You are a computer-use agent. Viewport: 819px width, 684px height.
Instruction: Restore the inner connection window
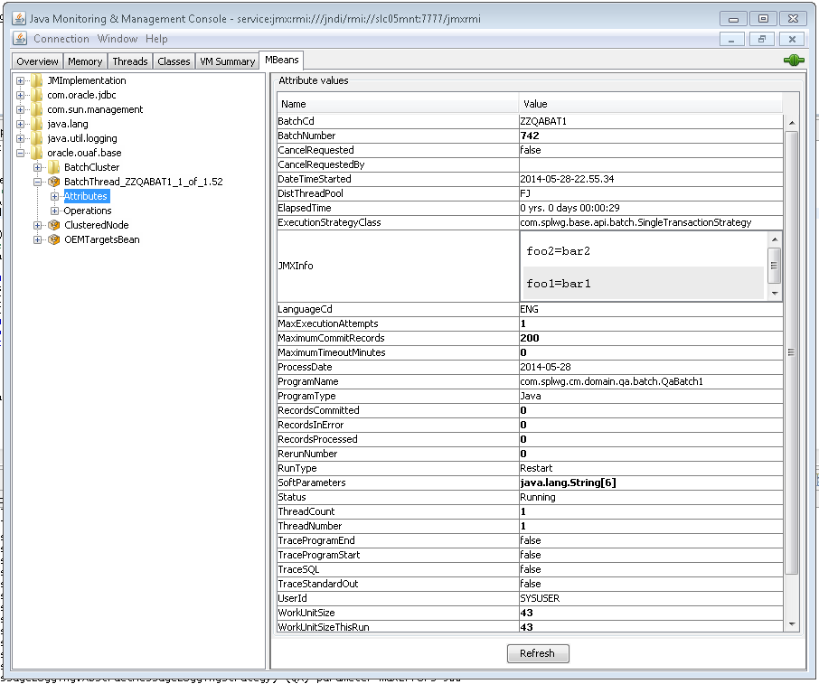(x=762, y=39)
